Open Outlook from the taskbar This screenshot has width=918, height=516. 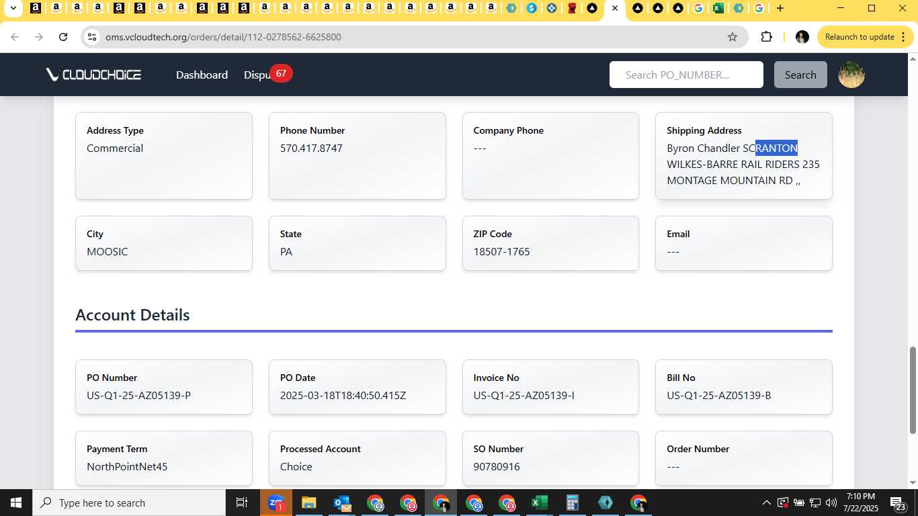click(x=342, y=503)
